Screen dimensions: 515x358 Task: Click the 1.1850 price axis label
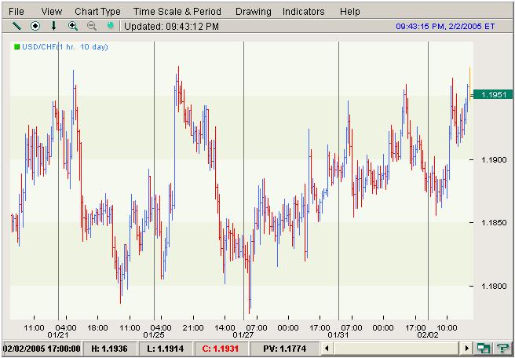tap(492, 223)
